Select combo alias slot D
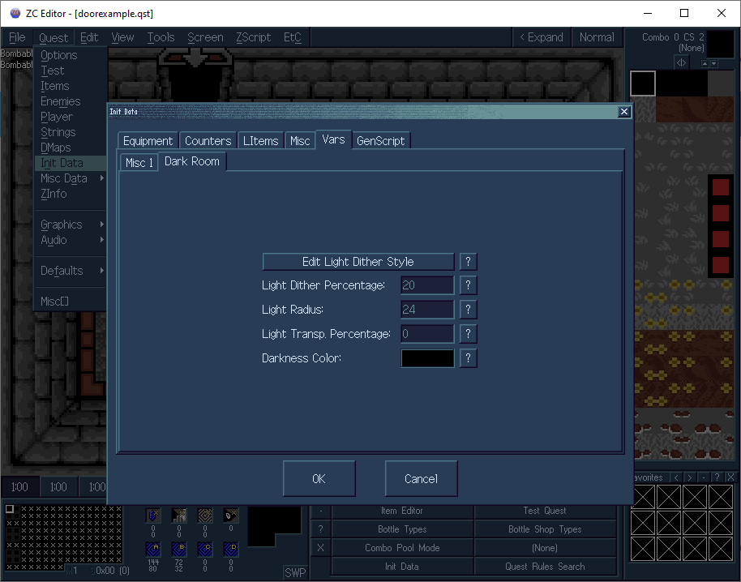Image resolution: width=741 pixels, height=582 pixels. (230, 549)
